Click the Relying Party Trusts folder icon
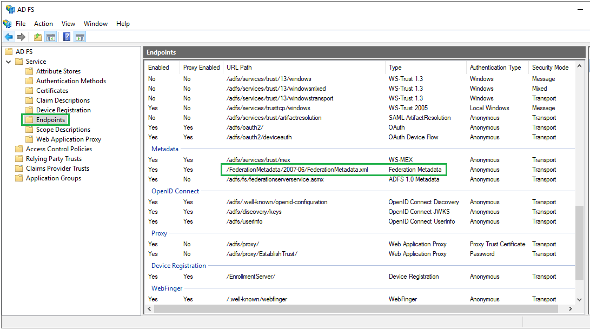 [x=19, y=159]
